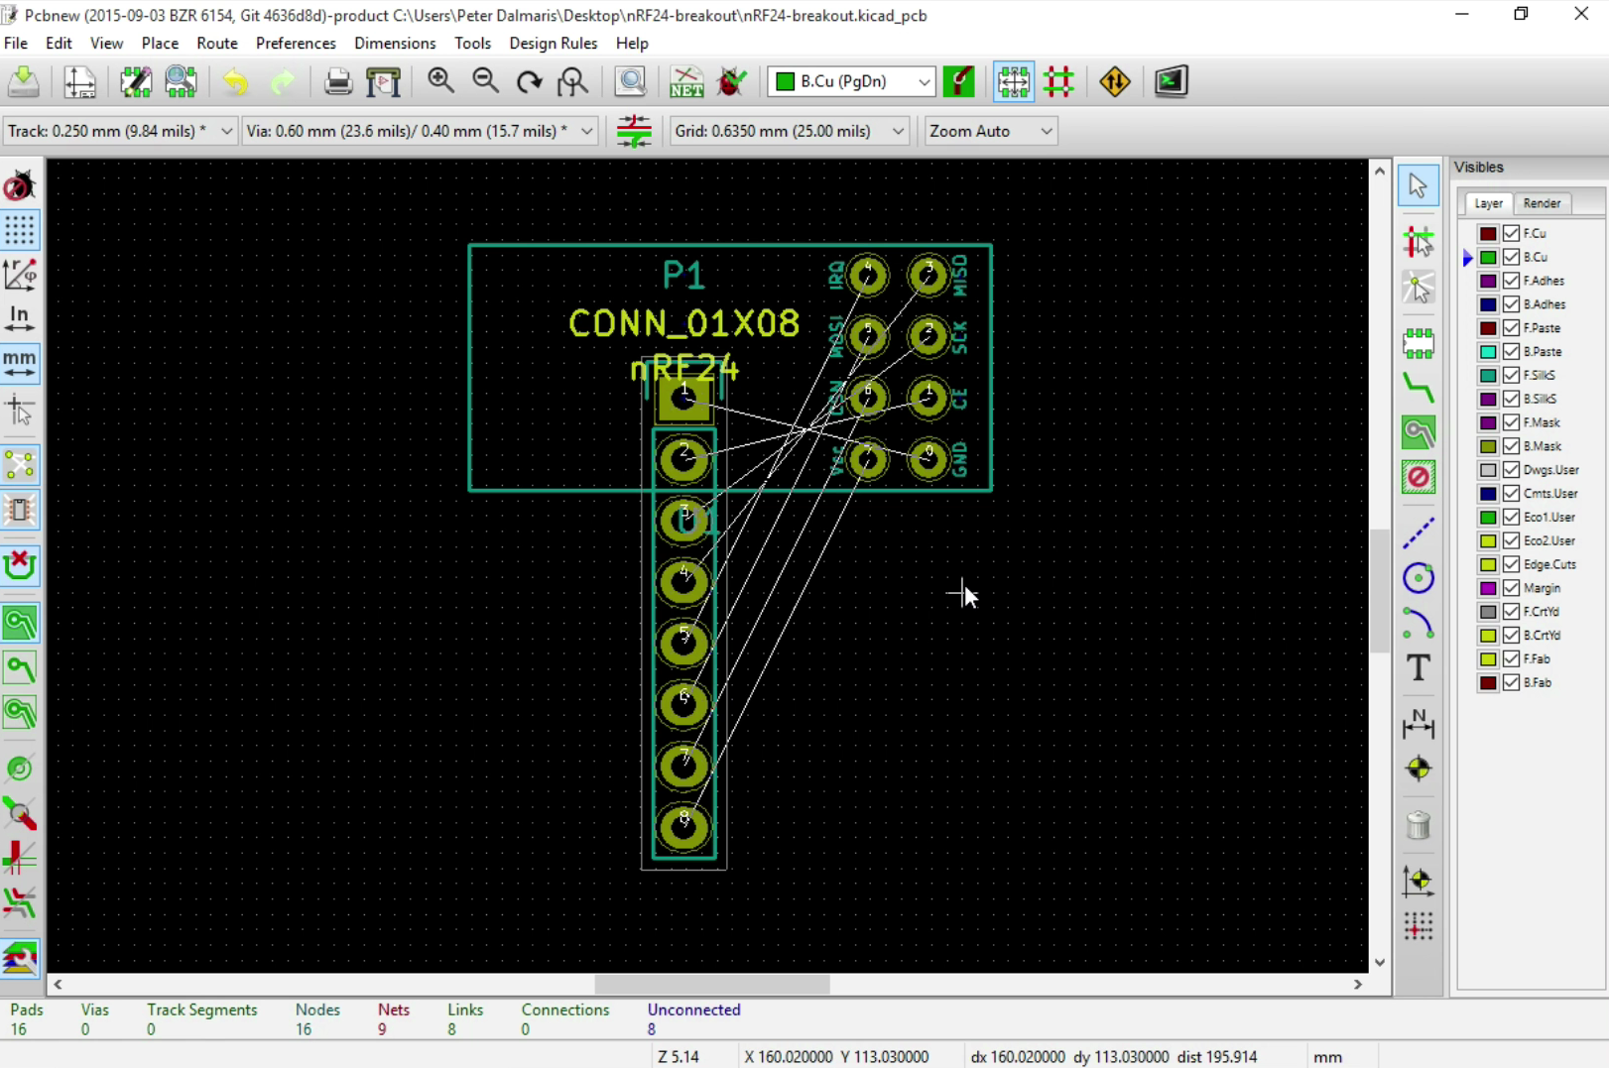Activate the Route Tracks tool
Image resolution: width=1609 pixels, height=1068 pixels.
pyautogui.click(x=1418, y=389)
